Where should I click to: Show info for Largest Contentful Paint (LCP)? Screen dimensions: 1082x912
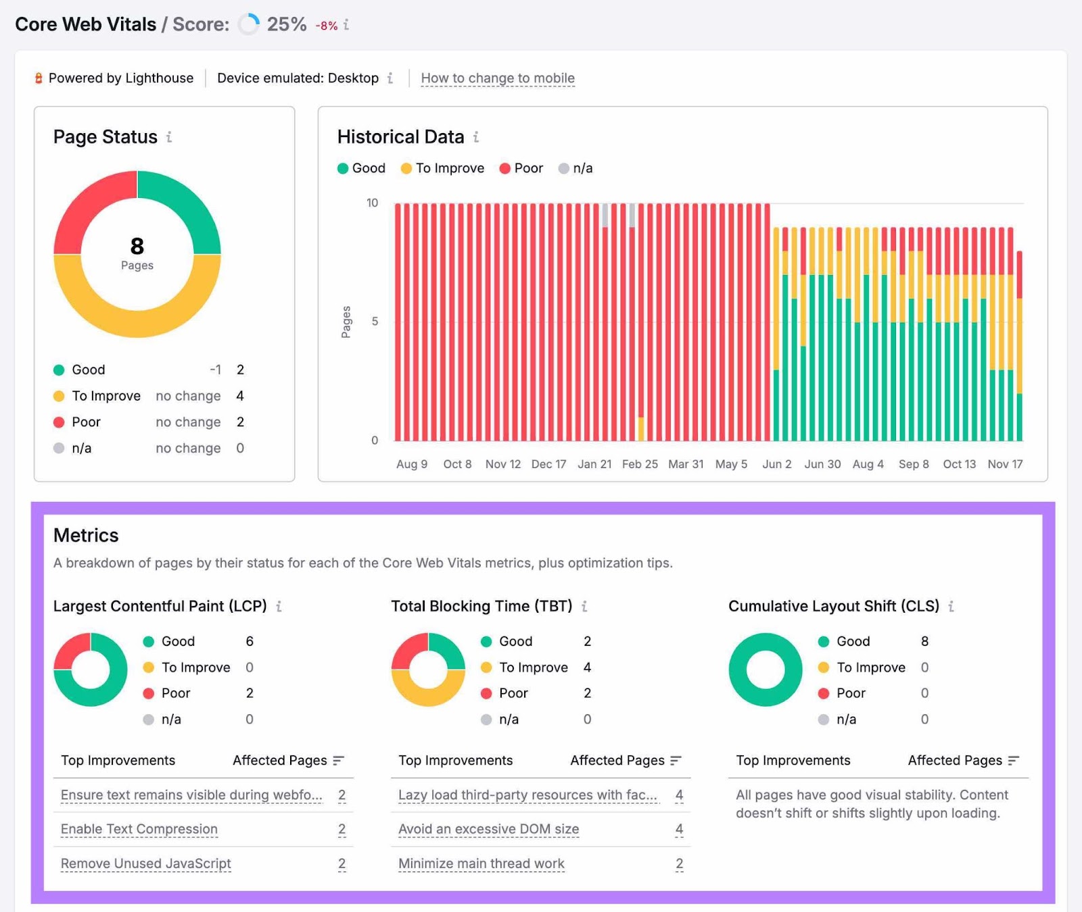279,607
